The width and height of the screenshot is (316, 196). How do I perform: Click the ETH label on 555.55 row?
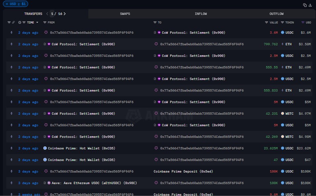[289, 67]
